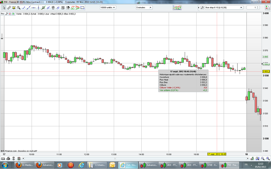Switch to VSA : Vo... IE taskbar item
This screenshot has width=271, height=169.
[x=128, y=165]
